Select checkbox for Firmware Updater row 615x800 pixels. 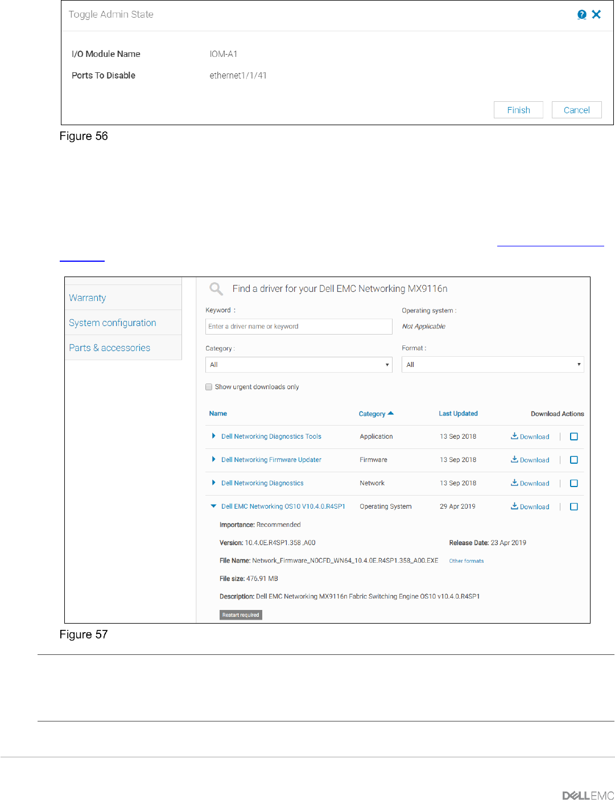(574, 460)
